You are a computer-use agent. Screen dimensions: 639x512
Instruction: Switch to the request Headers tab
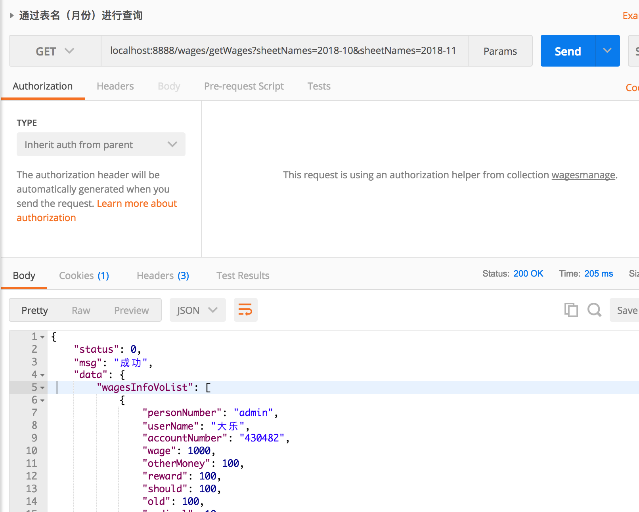pyautogui.click(x=115, y=86)
